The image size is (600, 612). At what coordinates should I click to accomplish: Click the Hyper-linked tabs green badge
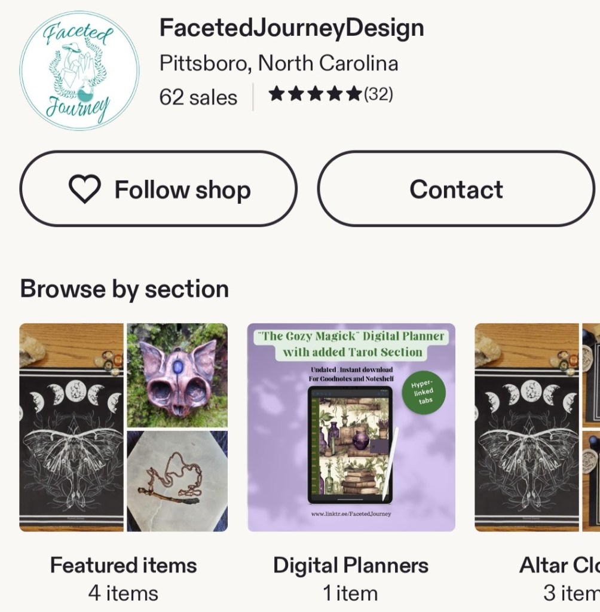[423, 392]
